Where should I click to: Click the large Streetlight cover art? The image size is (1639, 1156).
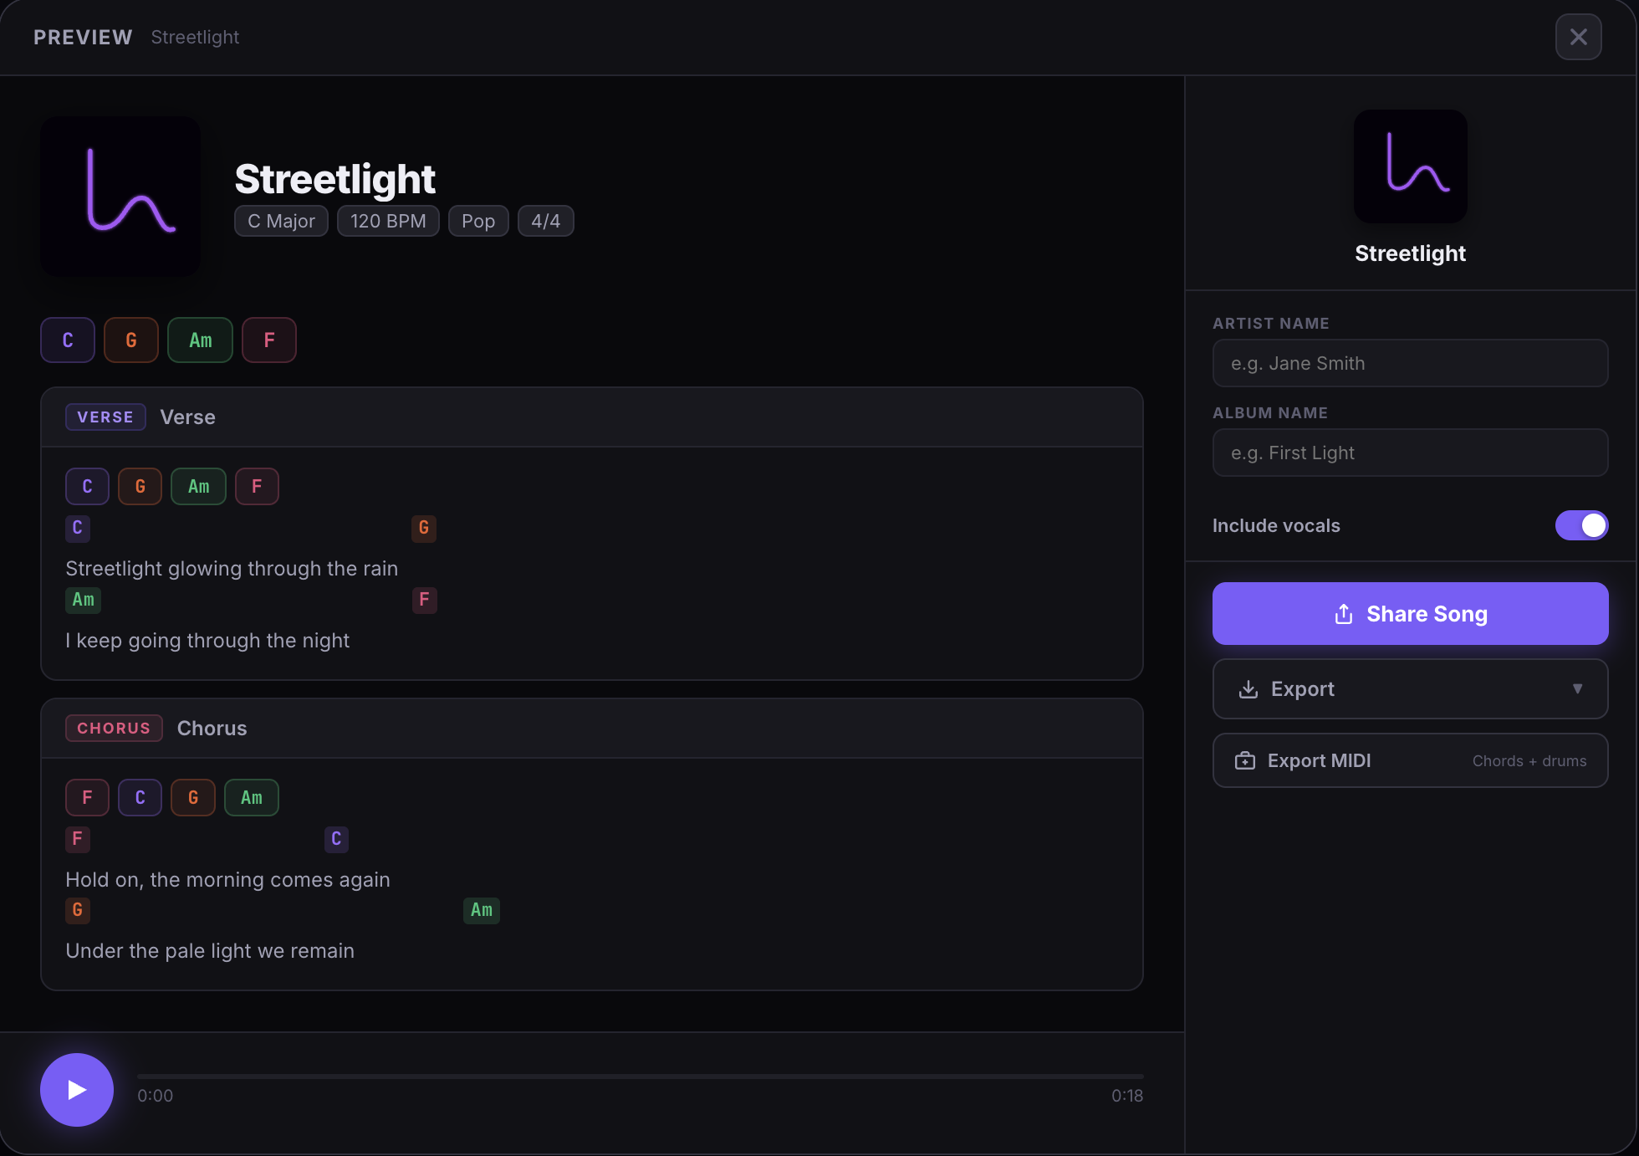point(120,197)
